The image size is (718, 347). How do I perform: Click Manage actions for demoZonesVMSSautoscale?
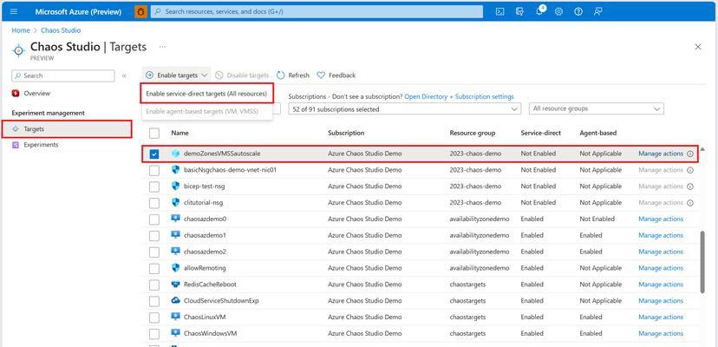661,154
